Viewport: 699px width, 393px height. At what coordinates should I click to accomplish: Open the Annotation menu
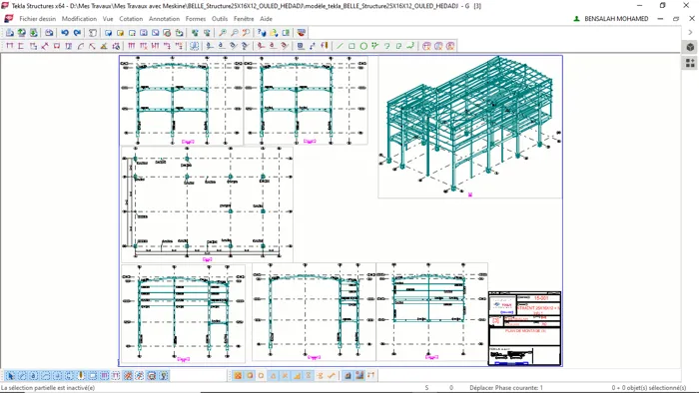click(164, 19)
